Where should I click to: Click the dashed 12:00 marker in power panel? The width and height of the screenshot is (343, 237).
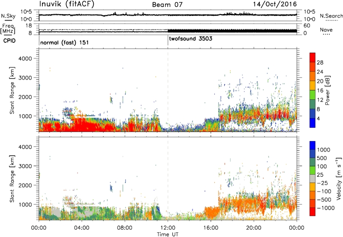pos(168,90)
